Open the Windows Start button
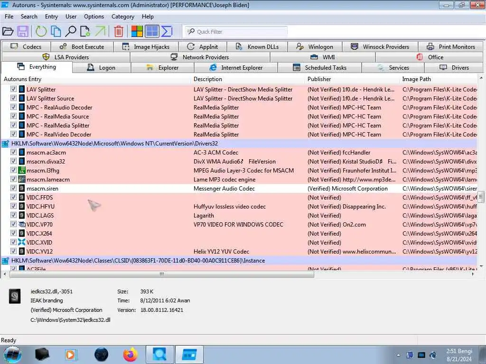 12,355
